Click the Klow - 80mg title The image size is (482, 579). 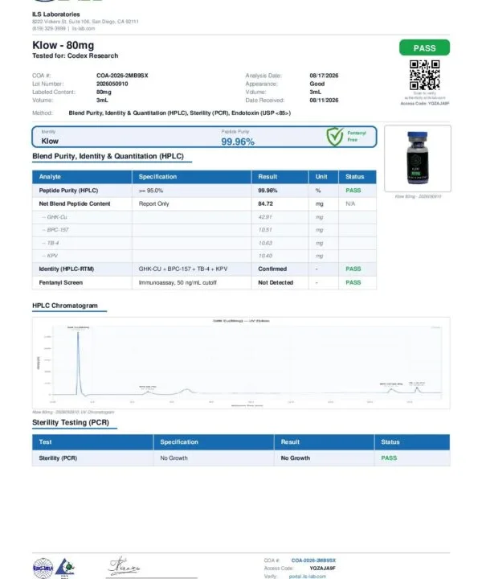[x=63, y=45]
